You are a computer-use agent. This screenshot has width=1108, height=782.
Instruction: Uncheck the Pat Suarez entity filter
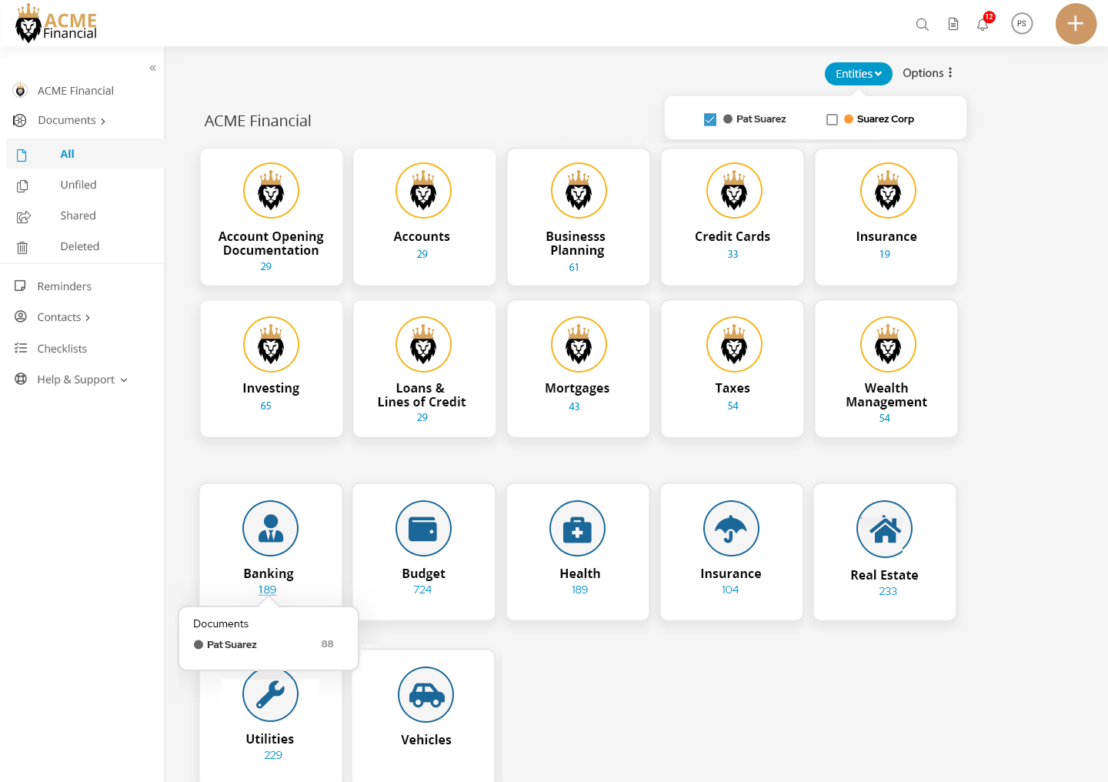(709, 119)
